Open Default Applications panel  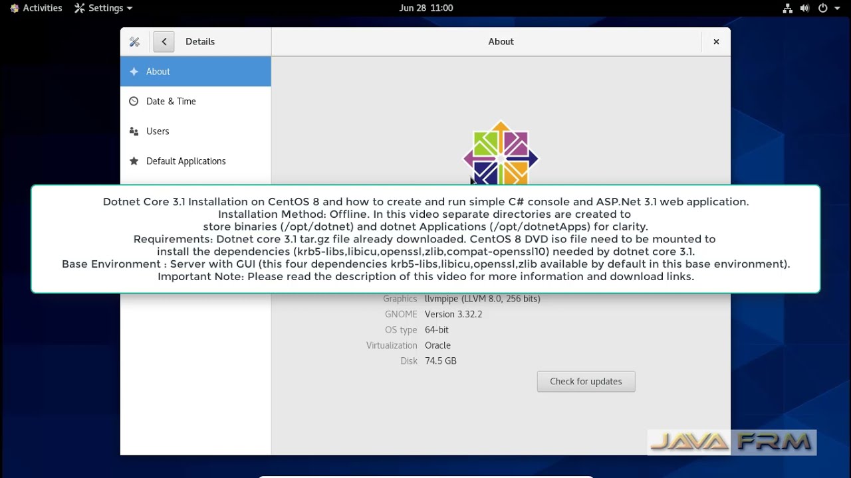click(x=195, y=161)
